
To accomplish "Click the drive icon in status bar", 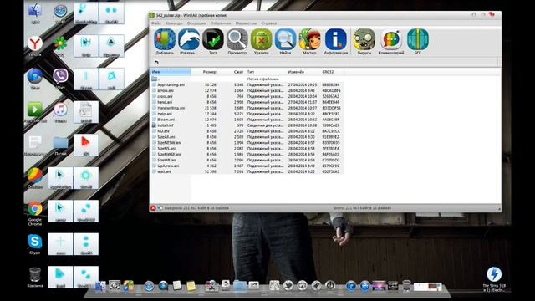I will pos(160,208).
